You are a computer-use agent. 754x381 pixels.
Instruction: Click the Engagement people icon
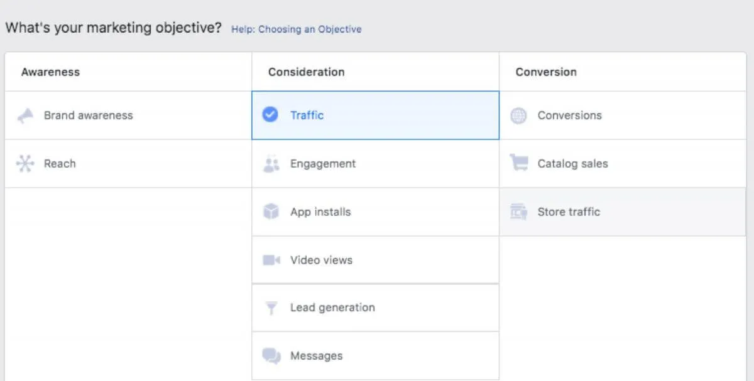coord(271,164)
